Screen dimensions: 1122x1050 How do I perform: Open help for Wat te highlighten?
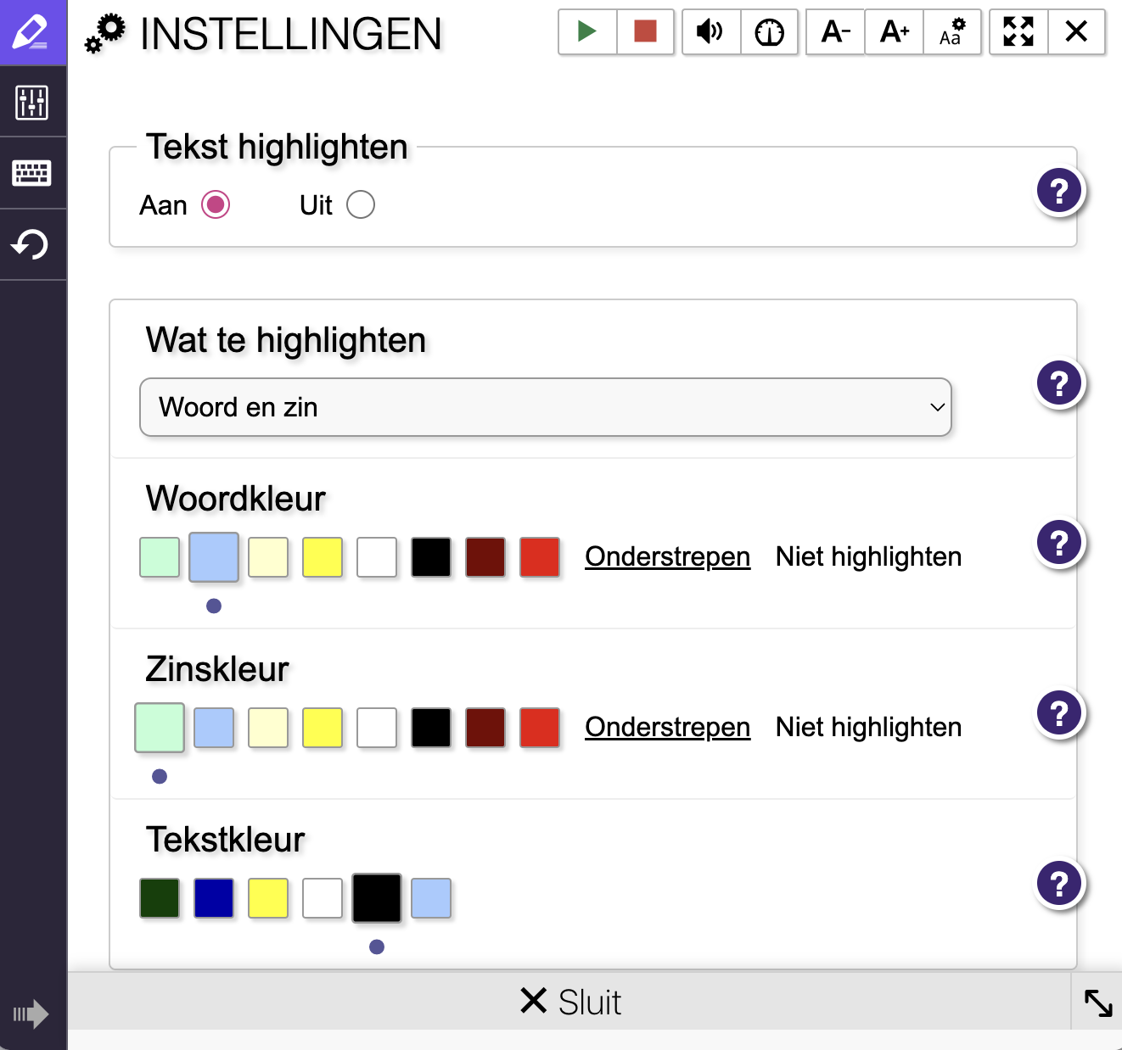pos(1059,383)
